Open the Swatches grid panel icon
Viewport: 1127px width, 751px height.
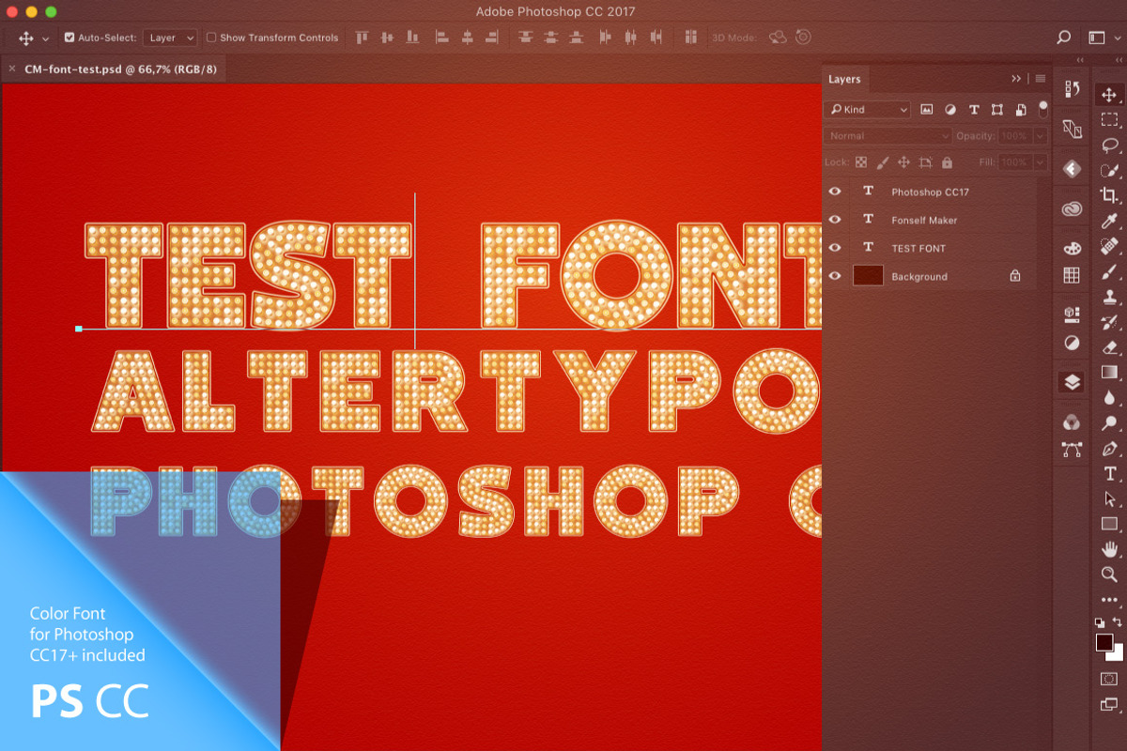click(x=1072, y=275)
